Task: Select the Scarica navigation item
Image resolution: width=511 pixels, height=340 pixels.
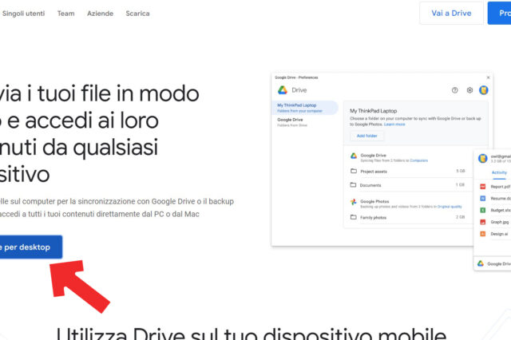Action: [x=137, y=14]
